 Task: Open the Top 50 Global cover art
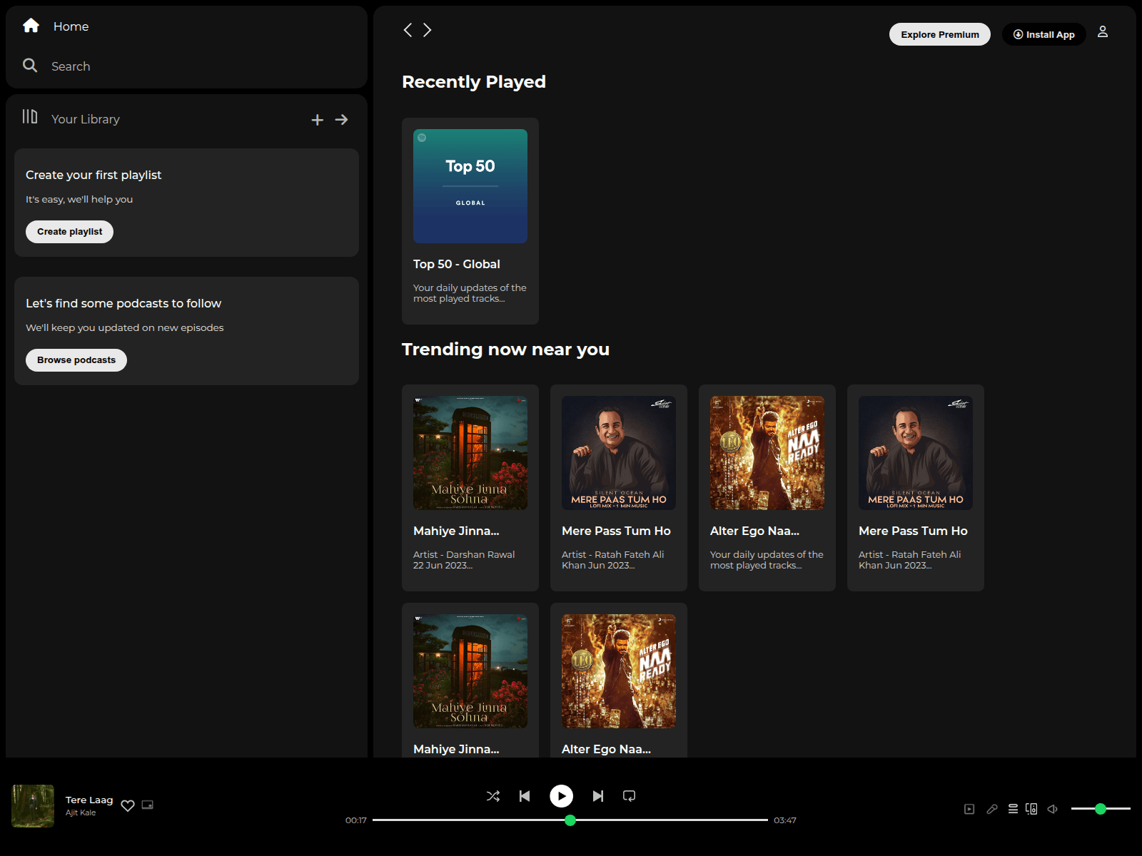[x=470, y=186]
